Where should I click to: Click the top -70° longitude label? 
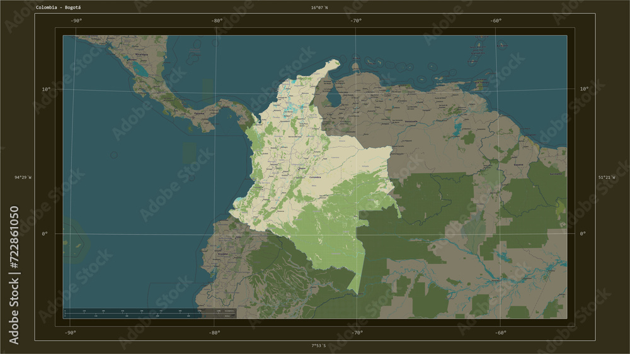[356, 21]
